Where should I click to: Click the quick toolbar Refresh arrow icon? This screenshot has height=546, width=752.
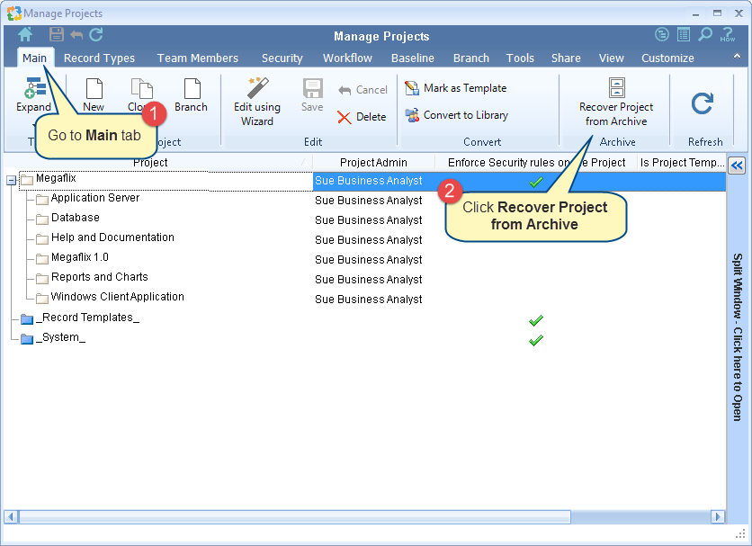pos(96,34)
